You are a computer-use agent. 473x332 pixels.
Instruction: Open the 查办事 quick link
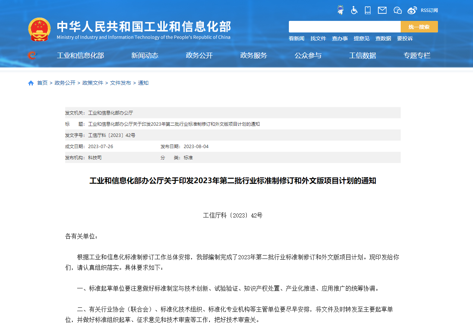[340, 38]
